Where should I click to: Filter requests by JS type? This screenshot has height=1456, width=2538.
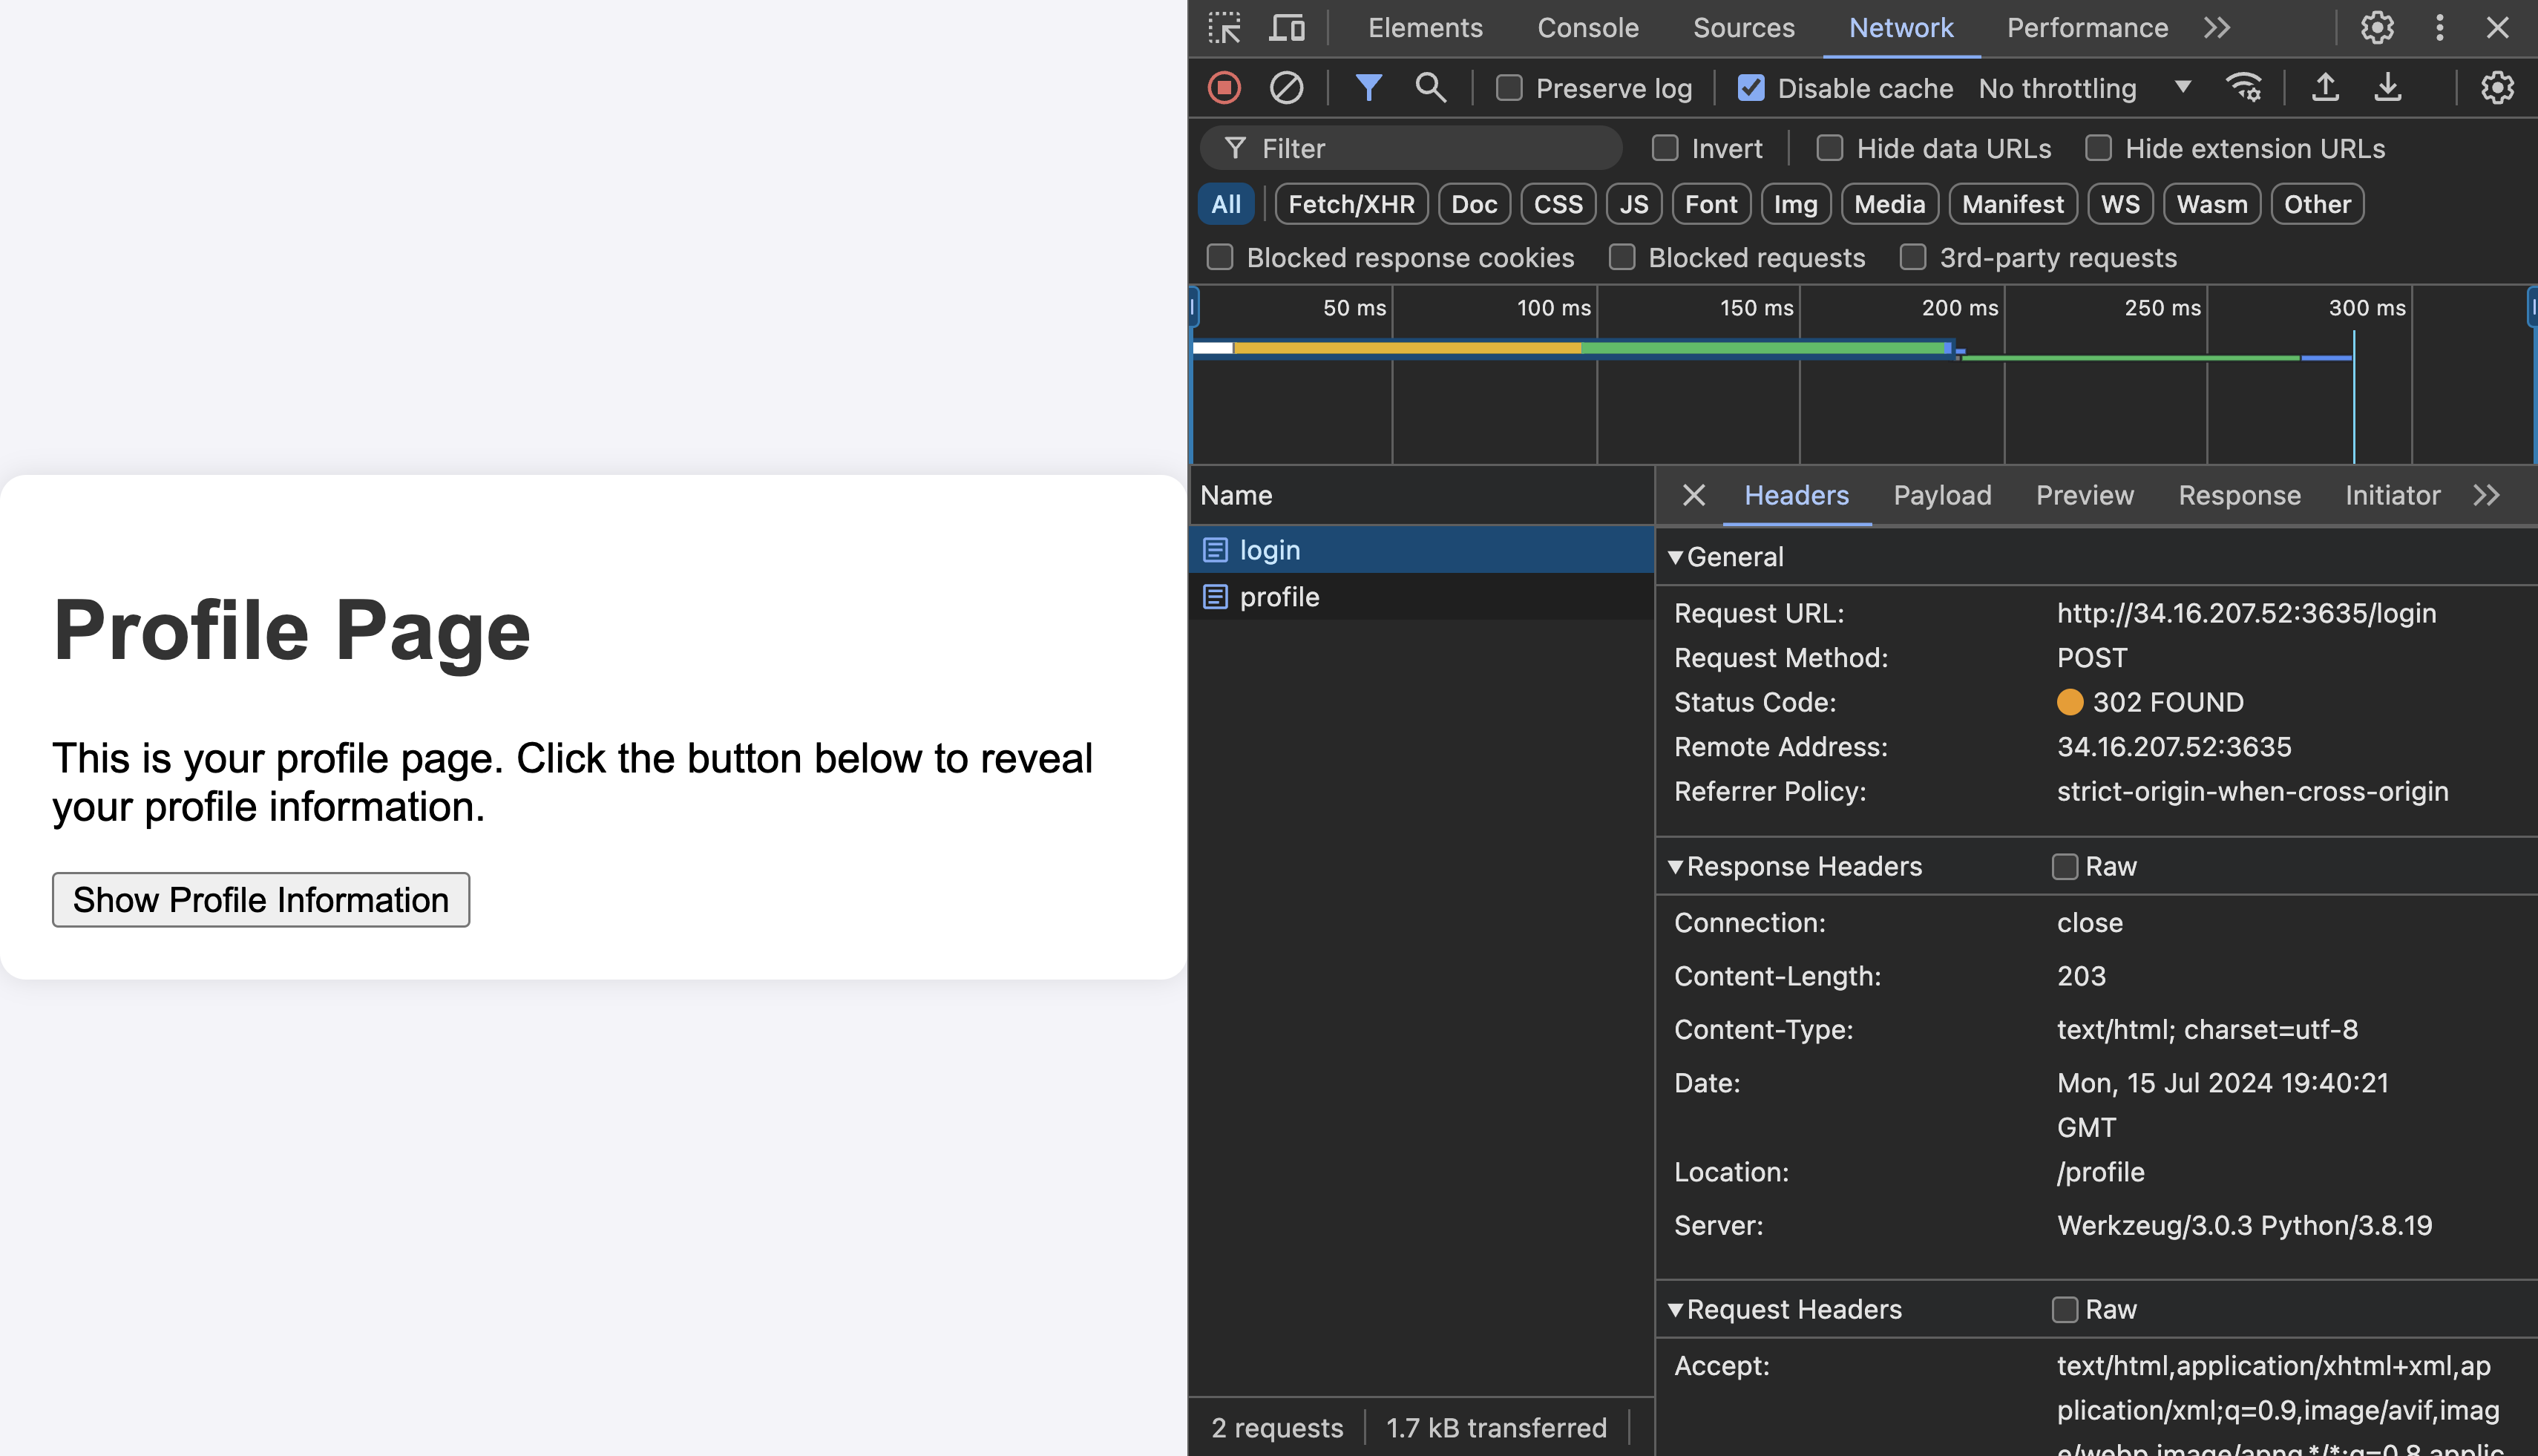tap(1634, 204)
